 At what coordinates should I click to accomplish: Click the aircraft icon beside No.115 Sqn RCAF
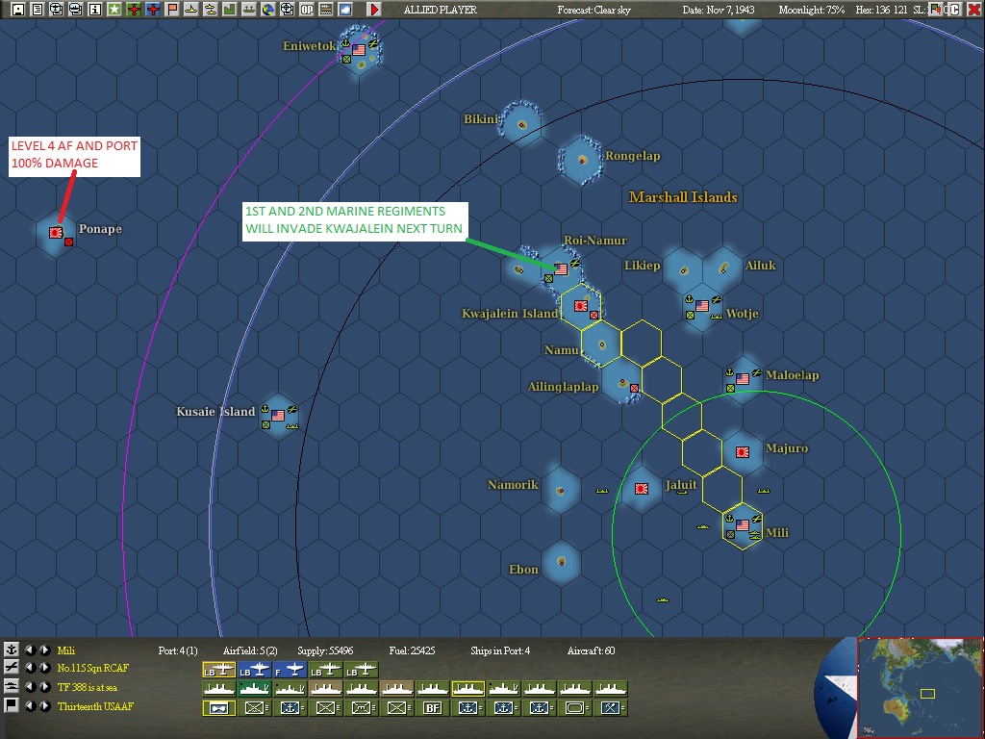click(12, 668)
